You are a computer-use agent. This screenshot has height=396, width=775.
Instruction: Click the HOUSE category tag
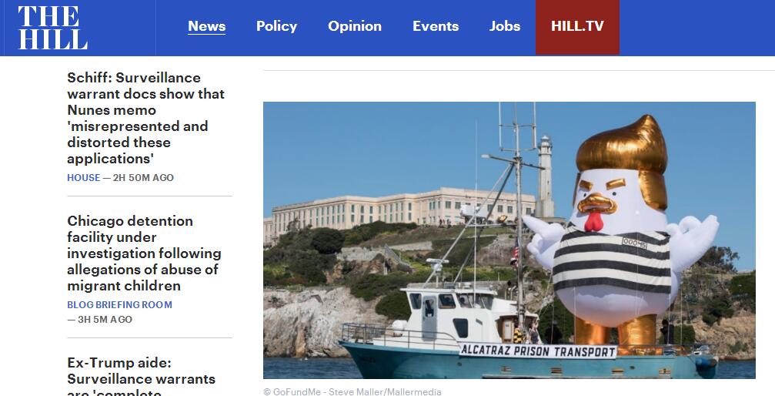point(84,178)
